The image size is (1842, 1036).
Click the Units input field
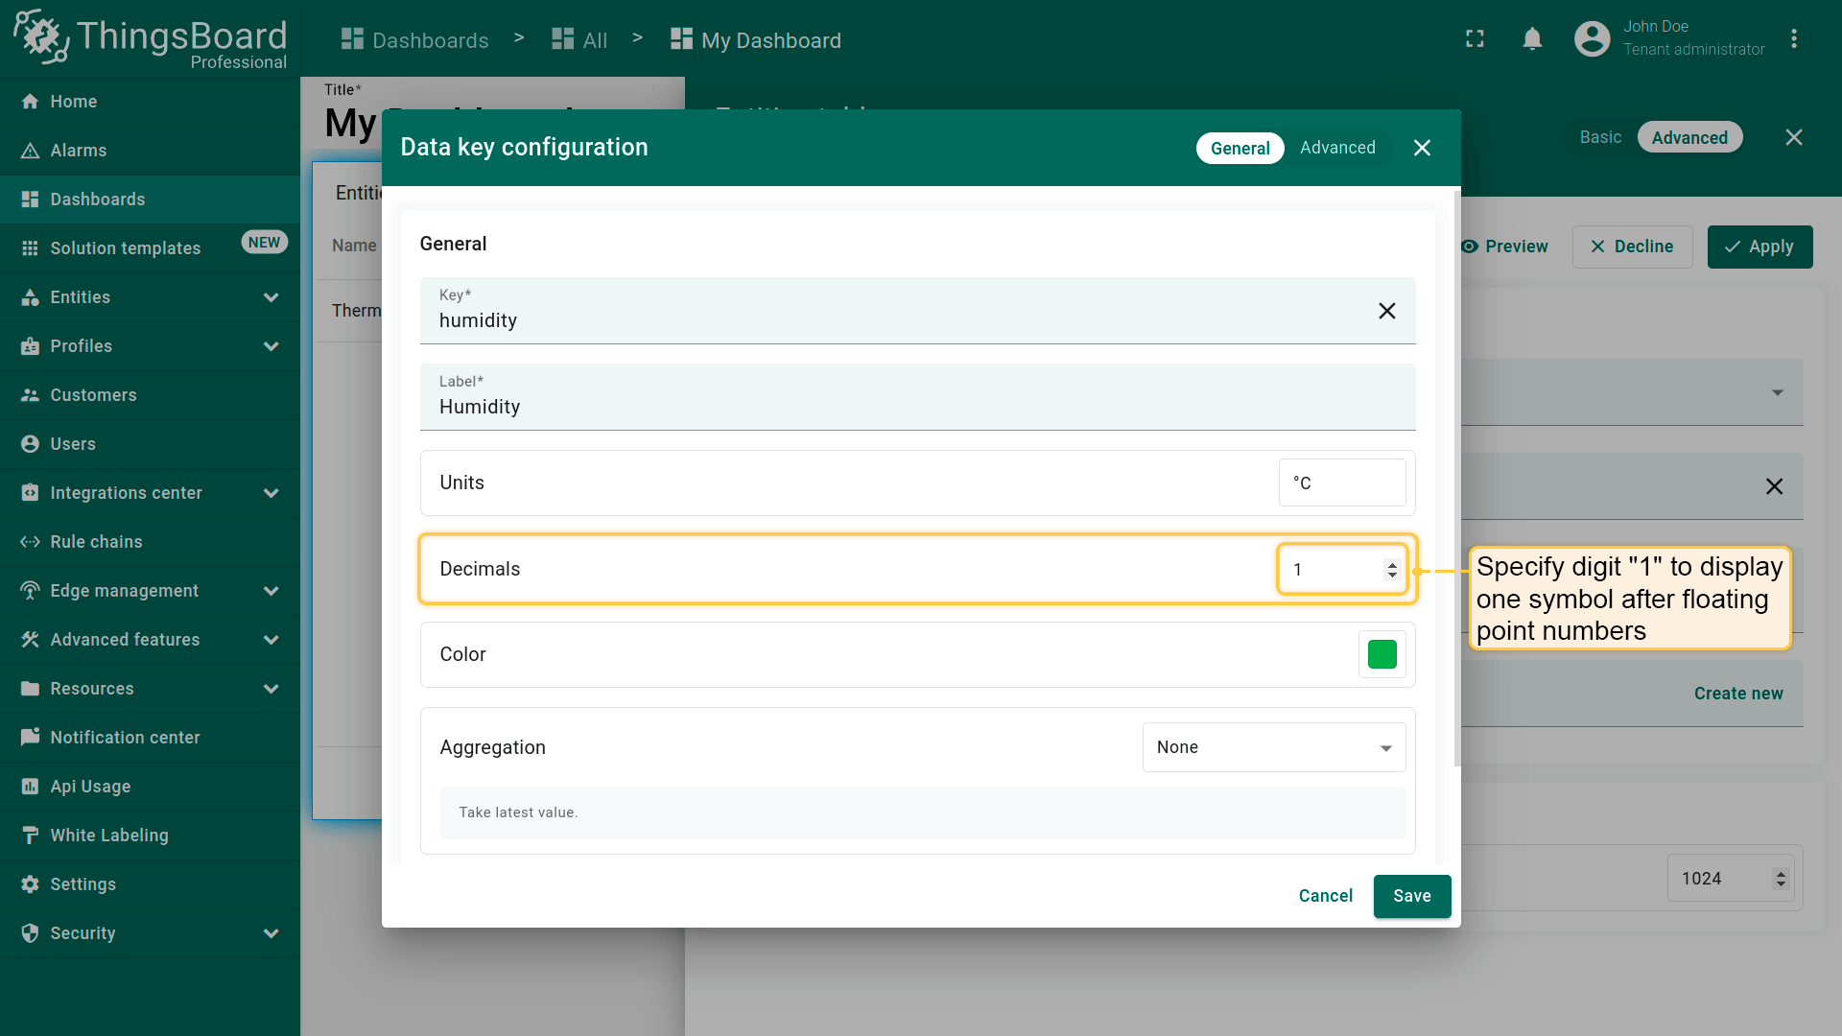[x=1341, y=483]
